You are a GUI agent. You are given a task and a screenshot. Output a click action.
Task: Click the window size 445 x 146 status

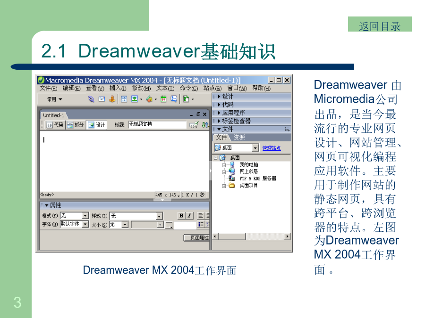tap(168, 195)
